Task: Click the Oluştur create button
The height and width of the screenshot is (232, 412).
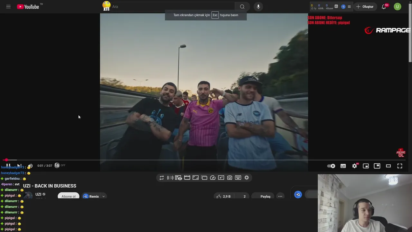Action: pyautogui.click(x=365, y=6)
